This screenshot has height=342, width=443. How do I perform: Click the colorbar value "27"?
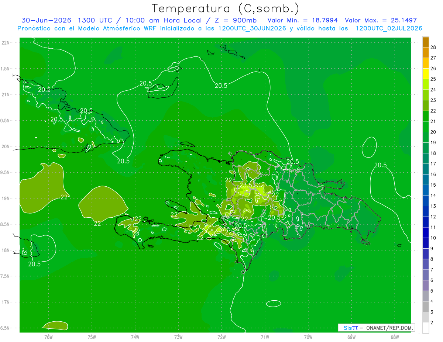click(x=433, y=58)
